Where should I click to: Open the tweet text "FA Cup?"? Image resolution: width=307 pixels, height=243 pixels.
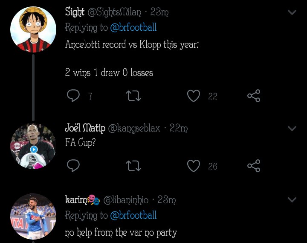tap(80, 143)
